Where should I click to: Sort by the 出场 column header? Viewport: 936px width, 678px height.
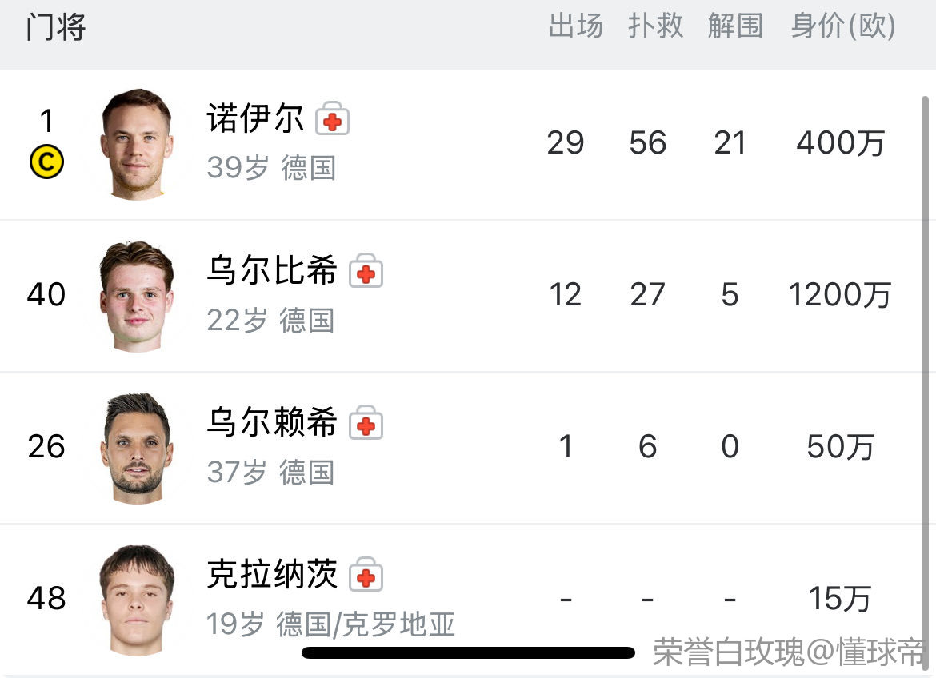coord(575,26)
